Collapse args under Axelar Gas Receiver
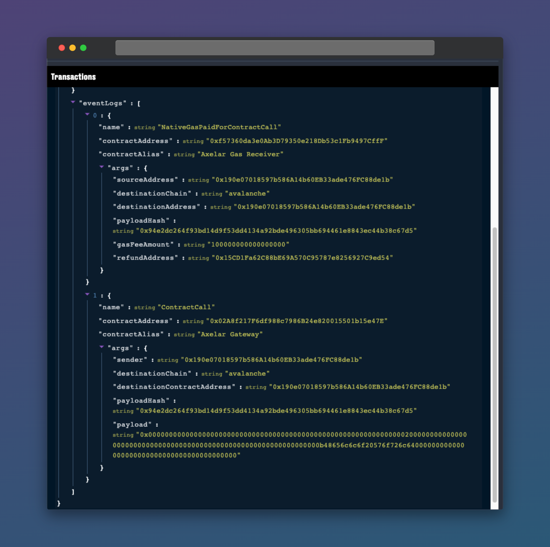This screenshot has height=547, width=550. [x=102, y=167]
